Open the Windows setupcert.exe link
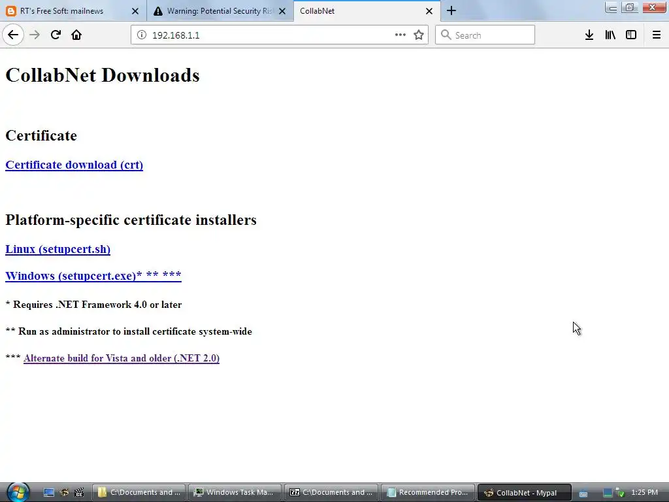669x502 pixels. tap(93, 275)
